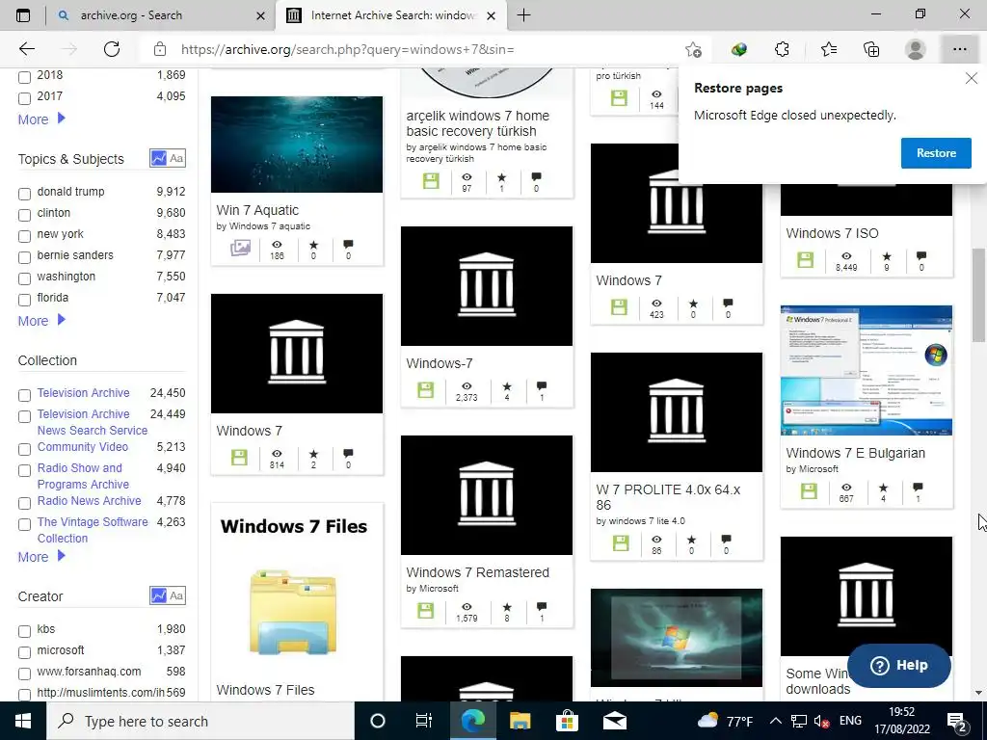Toggle Topics & Subjects alphabetical Aa icon
Screen dimensions: 987x740
click(177, 158)
